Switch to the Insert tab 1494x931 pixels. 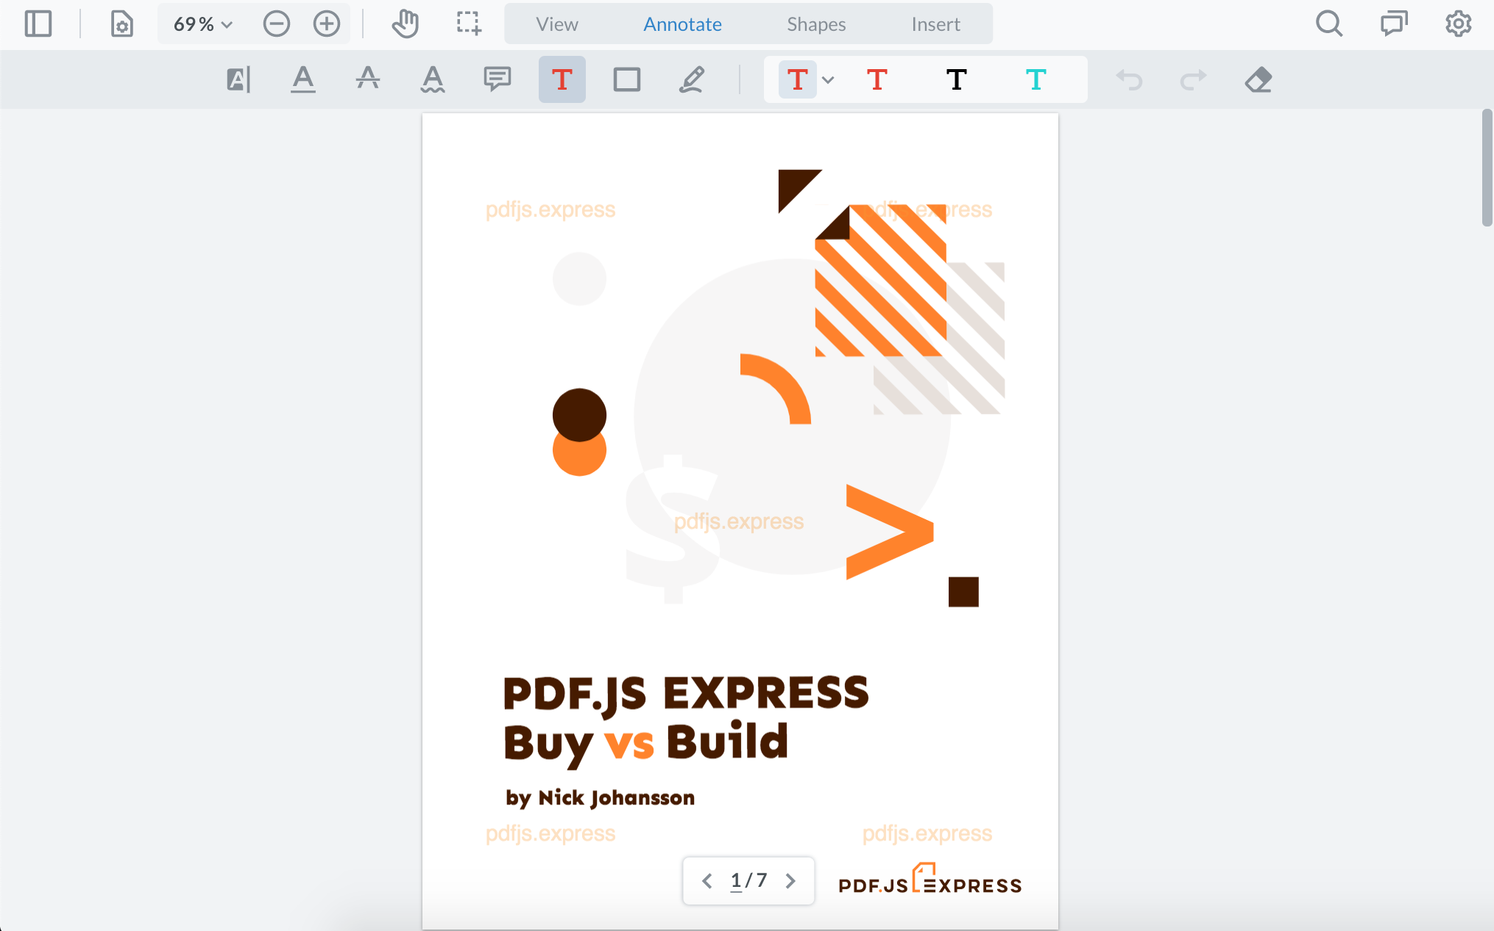(x=935, y=24)
